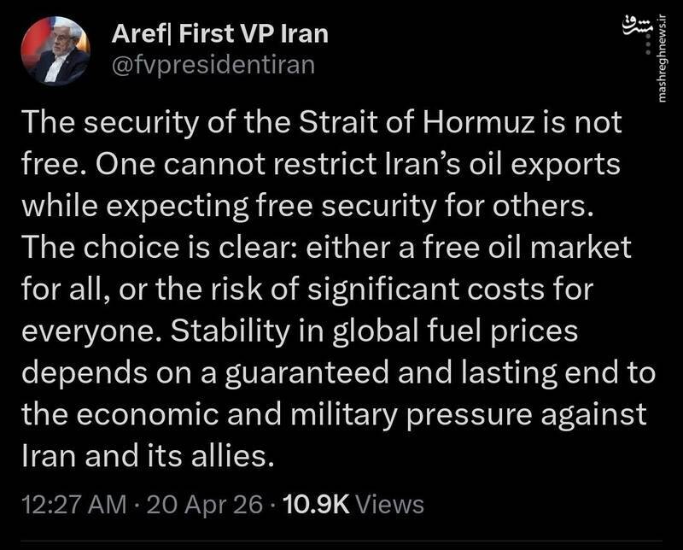
Task: Click the 12:27 AM timestamp
Action: pyautogui.click(x=77, y=504)
